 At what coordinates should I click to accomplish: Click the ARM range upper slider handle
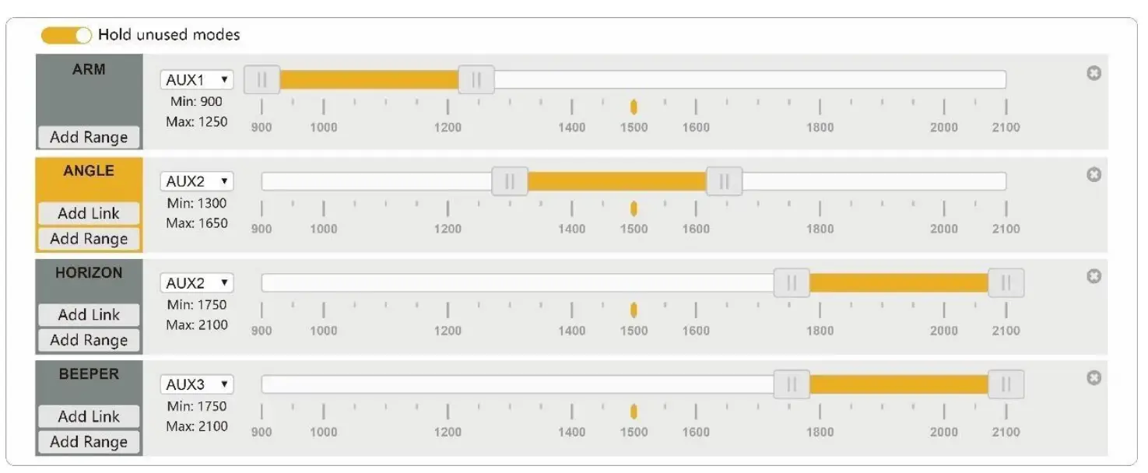coord(476,79)
